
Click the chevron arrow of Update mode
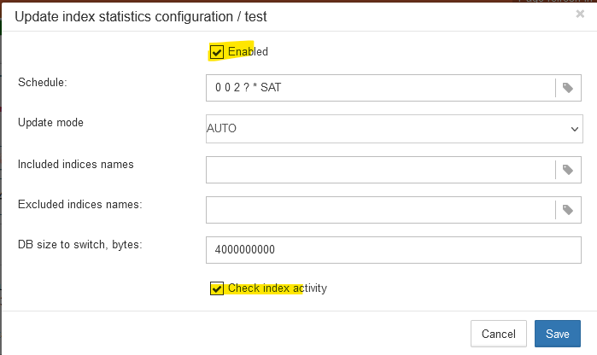click(x=574, y=129)
